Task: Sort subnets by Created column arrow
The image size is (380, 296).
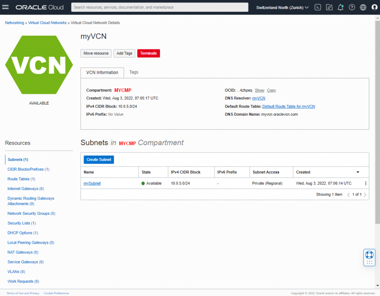Action: point(358,172)
